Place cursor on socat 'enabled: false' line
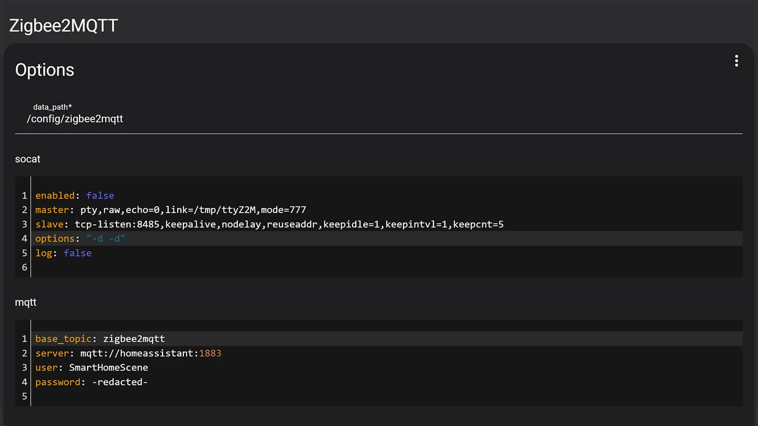Screen dimensions: 758x426 74,195
